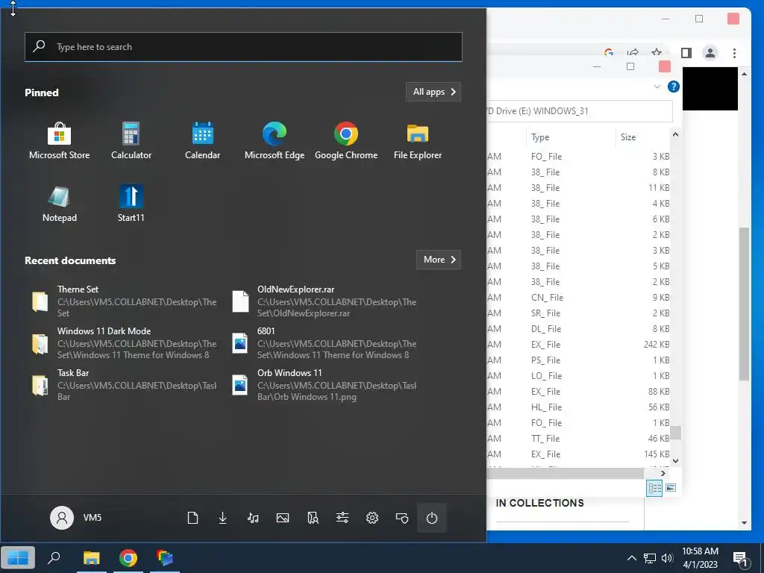Click Explorer file list scroll down arrow
This screenshot has height=573, width=764.
coord(675,460)
